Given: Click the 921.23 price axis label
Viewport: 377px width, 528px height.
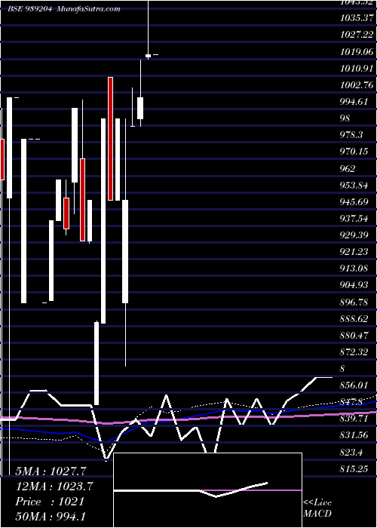Looking at the screenshot, I should tap(354, 252).
